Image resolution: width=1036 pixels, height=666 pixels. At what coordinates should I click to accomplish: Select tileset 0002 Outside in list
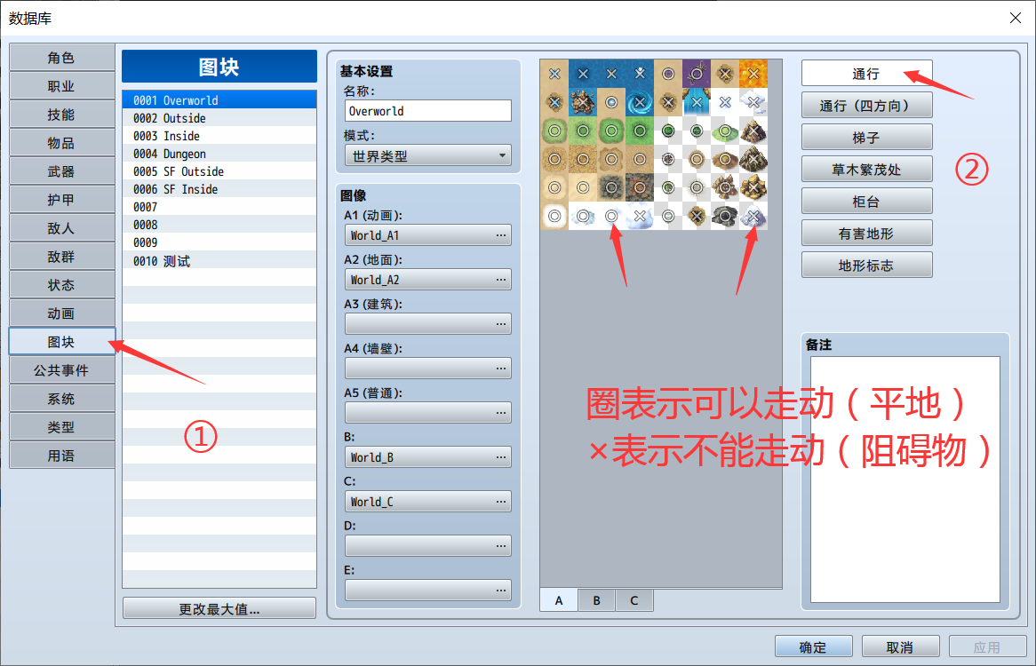click(x=219, y=117)
